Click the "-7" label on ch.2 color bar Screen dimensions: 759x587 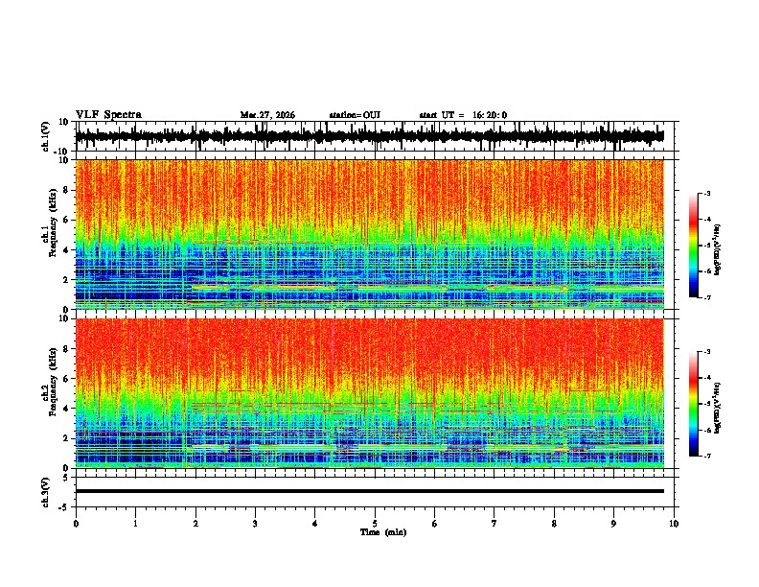click(x=706, y=456)
